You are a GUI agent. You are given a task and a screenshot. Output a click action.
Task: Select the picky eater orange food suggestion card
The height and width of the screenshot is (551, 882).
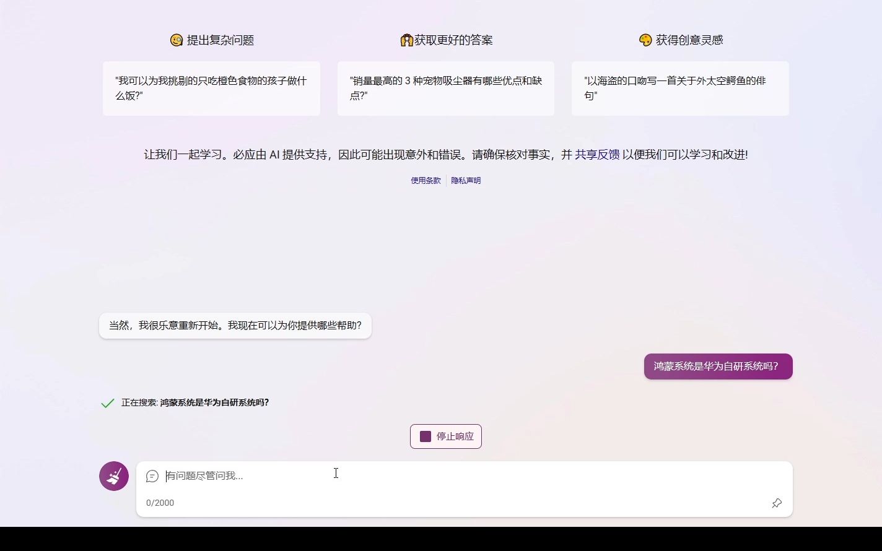pyautogui.click(x=211, y=89)
